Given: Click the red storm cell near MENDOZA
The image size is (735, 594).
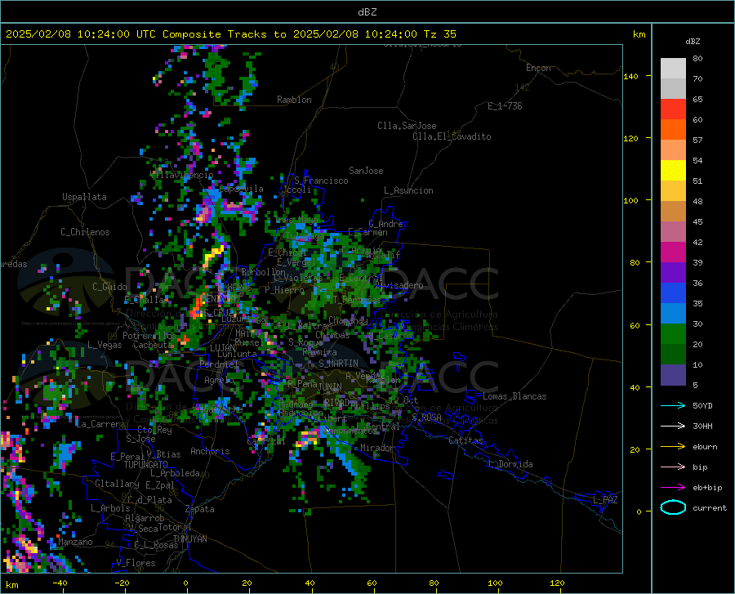Looking at the screenshot, I should coord(197,306).
